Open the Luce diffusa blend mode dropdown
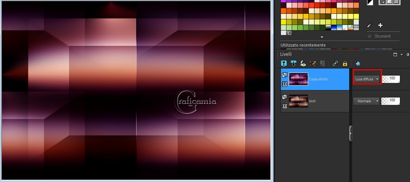The width and height of the screenshot is (410, 182). (367, 79)
